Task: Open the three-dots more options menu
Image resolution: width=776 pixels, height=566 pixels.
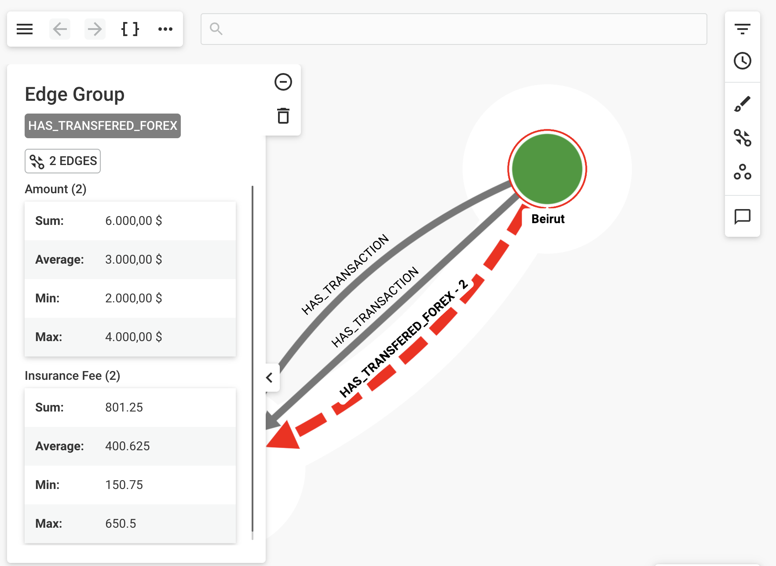Action: [x=165, y=29]
